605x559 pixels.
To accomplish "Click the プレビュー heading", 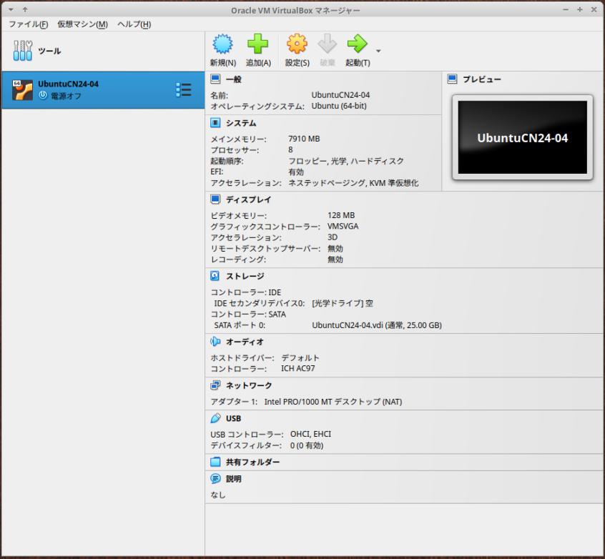I will tap(482, 79).
